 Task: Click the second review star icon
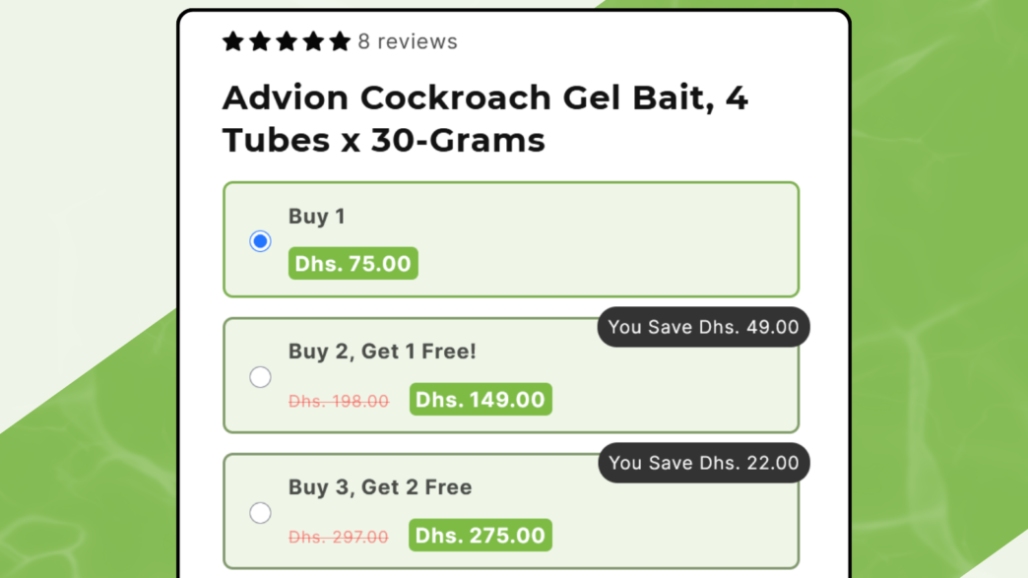tap(260, 41)
